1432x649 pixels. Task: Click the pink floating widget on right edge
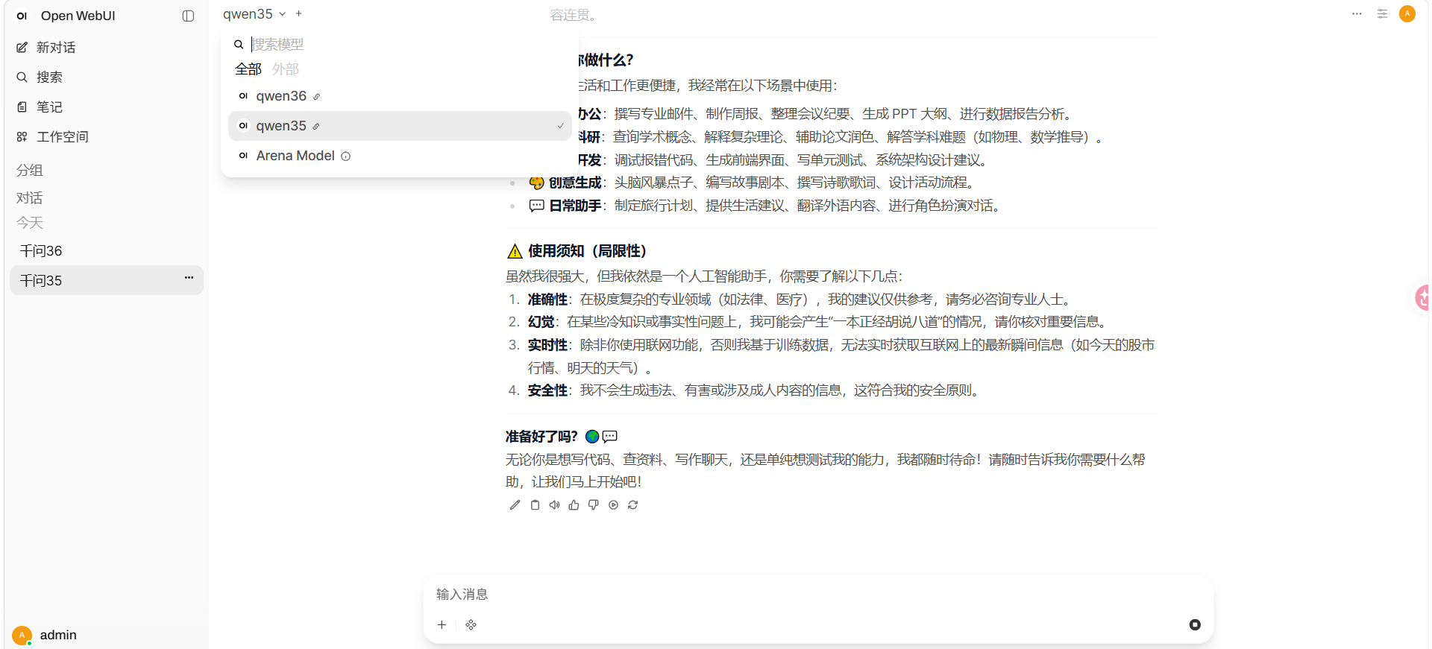click(1422, 298)
